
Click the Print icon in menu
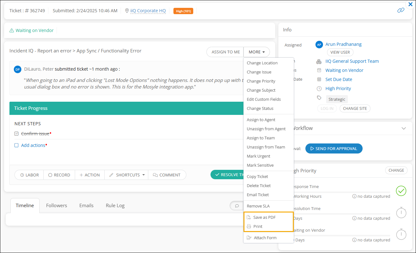point(249,226)
